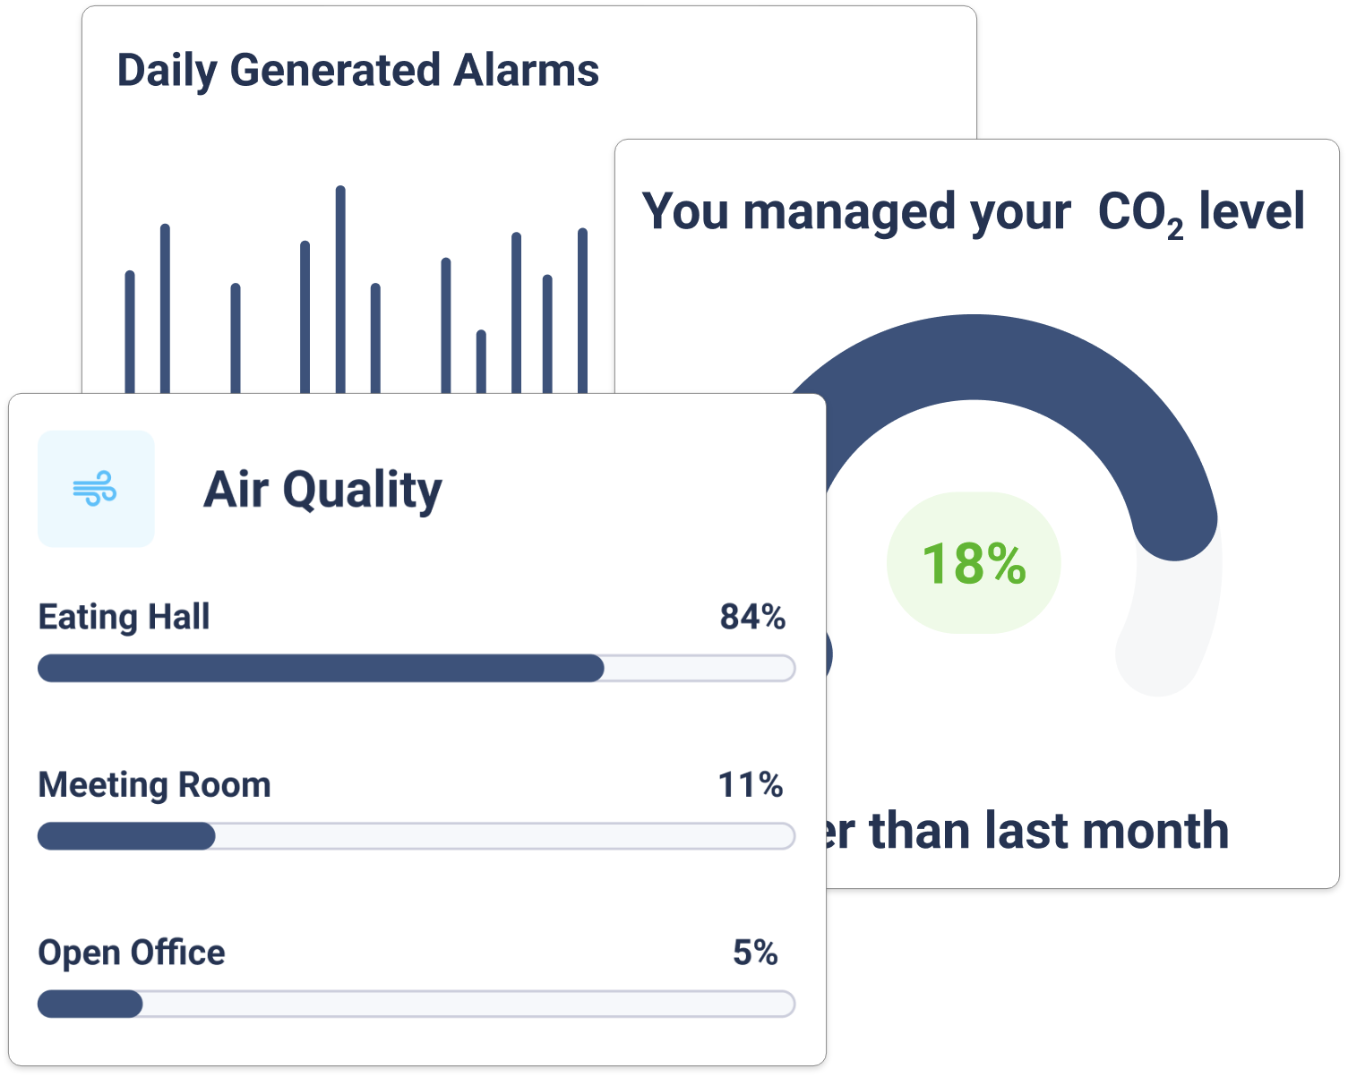This screenshot has height=1077, width=1348.
Task: Click the 11% value for Meeting Room
Action: click(751, 785)
